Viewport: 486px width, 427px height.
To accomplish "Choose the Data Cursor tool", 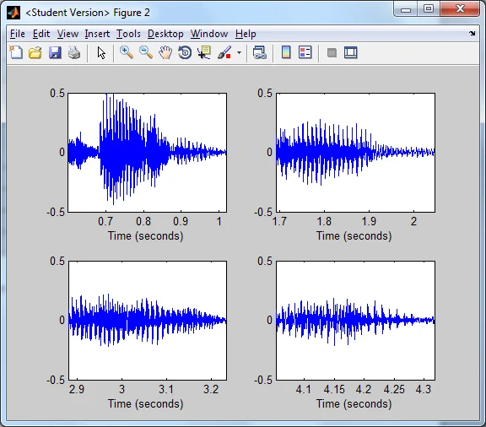I will [x=204, y=52].
